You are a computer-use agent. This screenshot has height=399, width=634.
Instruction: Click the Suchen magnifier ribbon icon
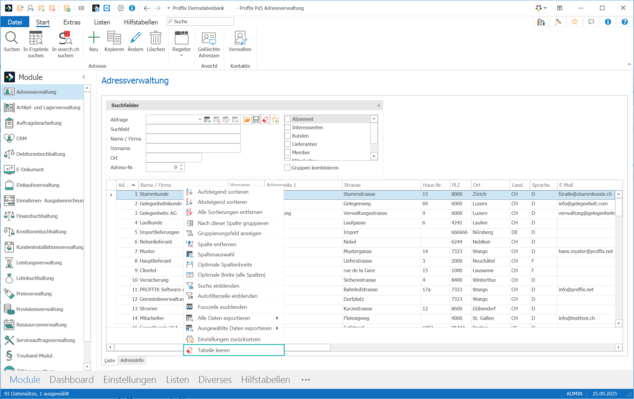(x=12, y=38)
